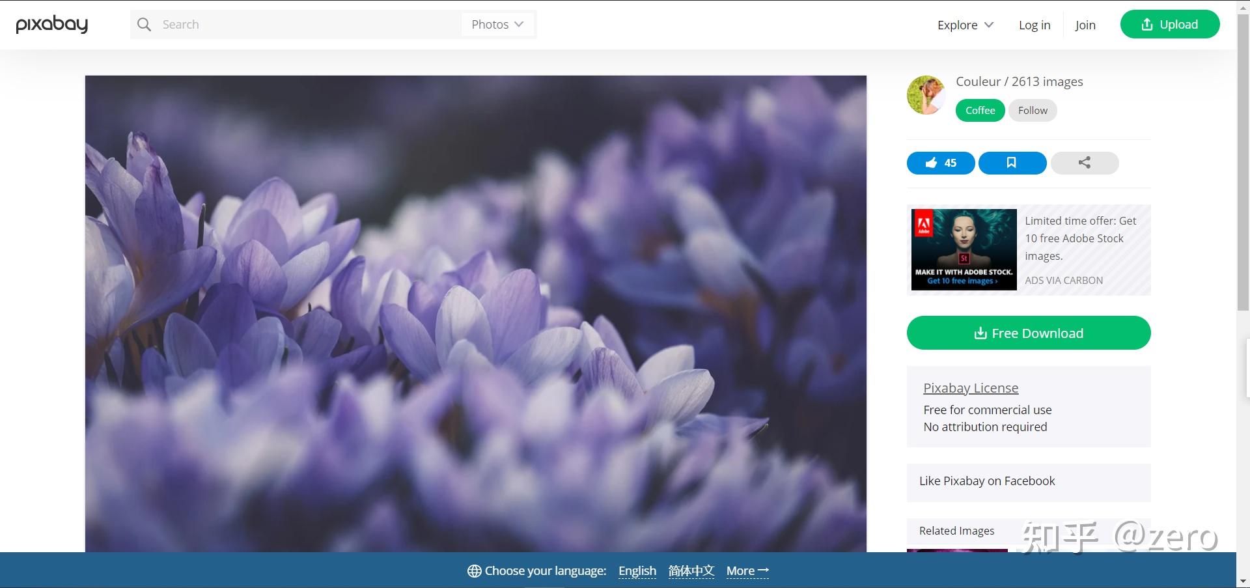Open More languages with the arrow link
The image size is (1250, 588).
[x=746, y=570]
